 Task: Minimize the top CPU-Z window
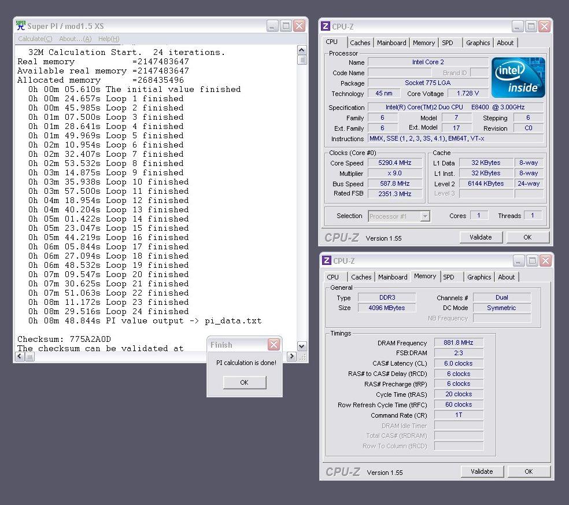[x=518, y=26]
